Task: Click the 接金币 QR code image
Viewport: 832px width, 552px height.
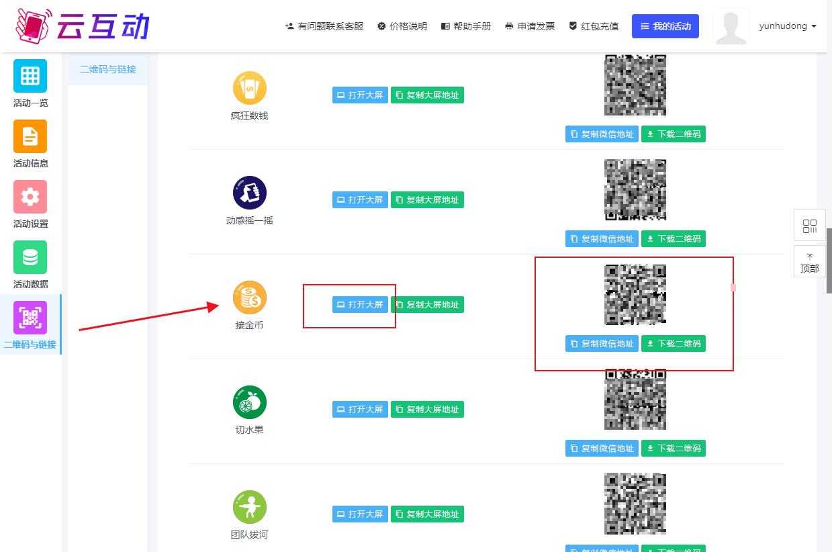Action: pyautogui.click(x=635, y=295)
